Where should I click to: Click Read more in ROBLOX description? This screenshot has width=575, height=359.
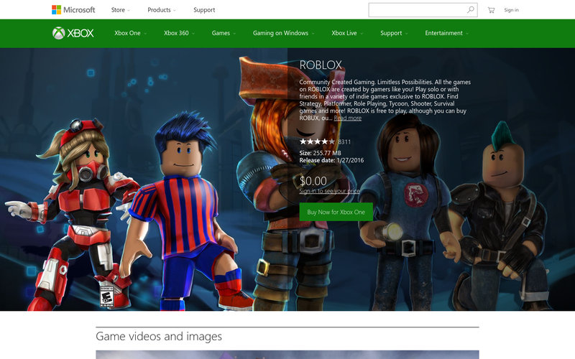coord(348,118)
